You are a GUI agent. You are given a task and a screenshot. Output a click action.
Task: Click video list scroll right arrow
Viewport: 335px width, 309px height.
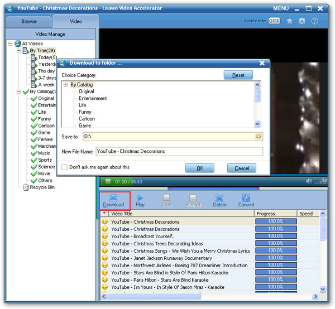[x=315, y=296]
